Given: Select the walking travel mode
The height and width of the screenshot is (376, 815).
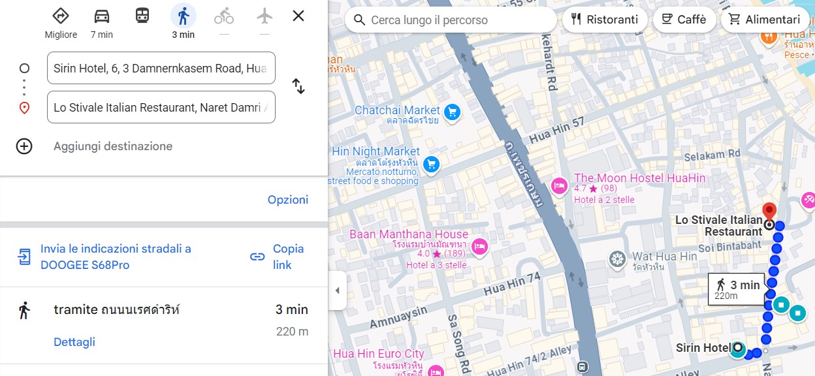Looking at the screenshot, I should [x=183, y=16].
